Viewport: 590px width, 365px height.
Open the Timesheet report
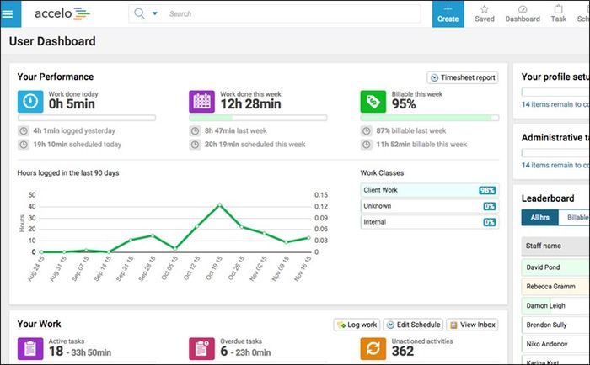coord(463,77)
